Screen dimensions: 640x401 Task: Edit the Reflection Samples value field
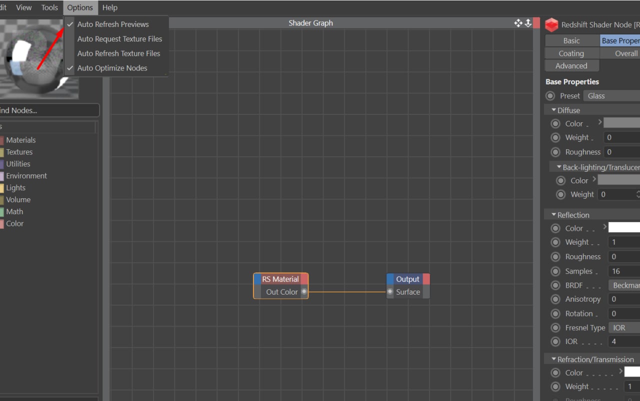pos(624,271)
